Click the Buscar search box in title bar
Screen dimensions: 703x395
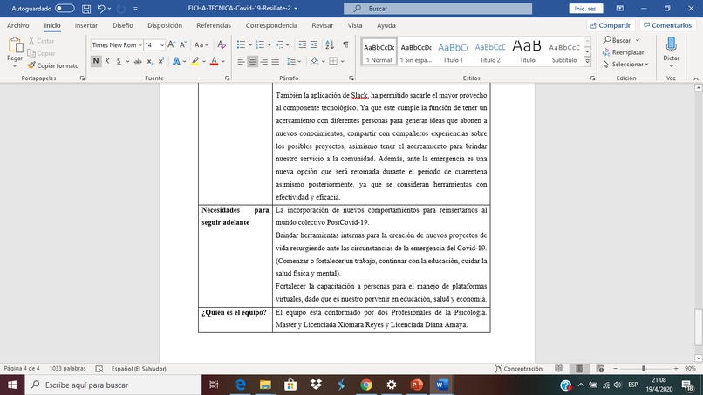pos(438,9)
